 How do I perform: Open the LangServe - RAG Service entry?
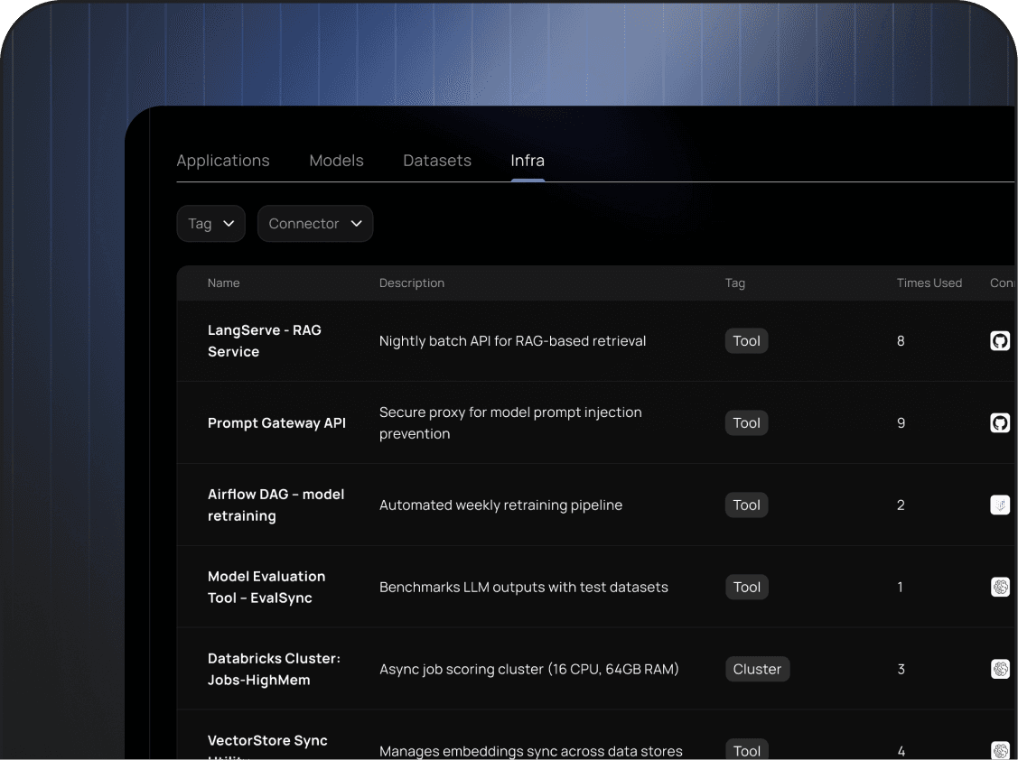click(265, 340)
